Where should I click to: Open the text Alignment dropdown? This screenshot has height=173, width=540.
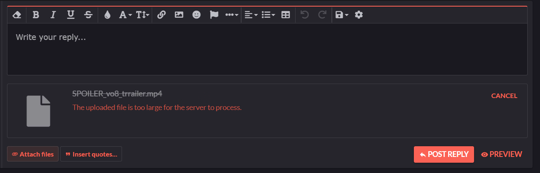pos(251,15)
